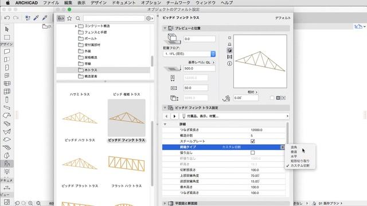Choose 水平 from the popup menu
The width and height of the screenshot is (367, 206).
pos(294,156)
